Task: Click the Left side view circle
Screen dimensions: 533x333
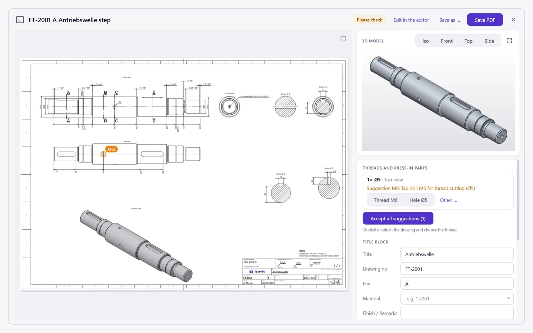Action: pyautogui.click(x=230, y=107)
